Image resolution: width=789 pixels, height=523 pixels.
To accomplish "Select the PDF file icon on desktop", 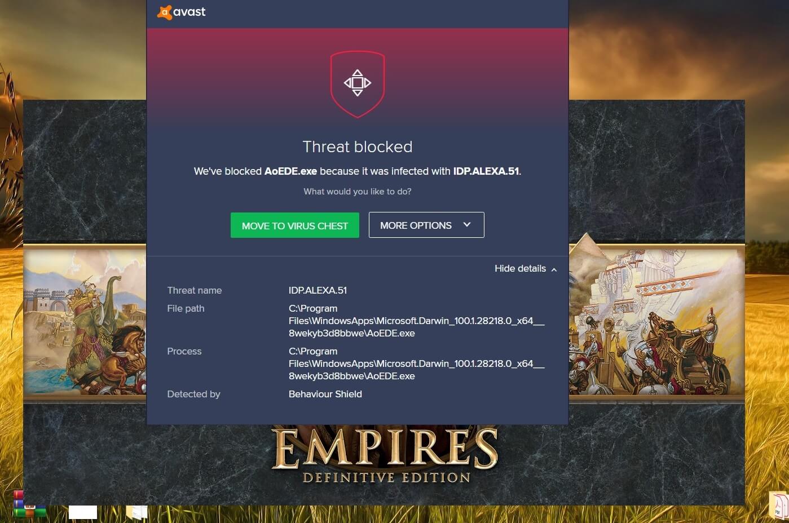I will [x=778, y=505].
